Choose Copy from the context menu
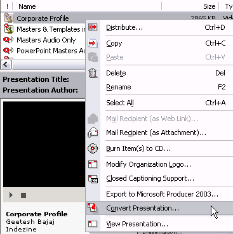The width and height of the screenshot is (233, 234). point(159,43)
